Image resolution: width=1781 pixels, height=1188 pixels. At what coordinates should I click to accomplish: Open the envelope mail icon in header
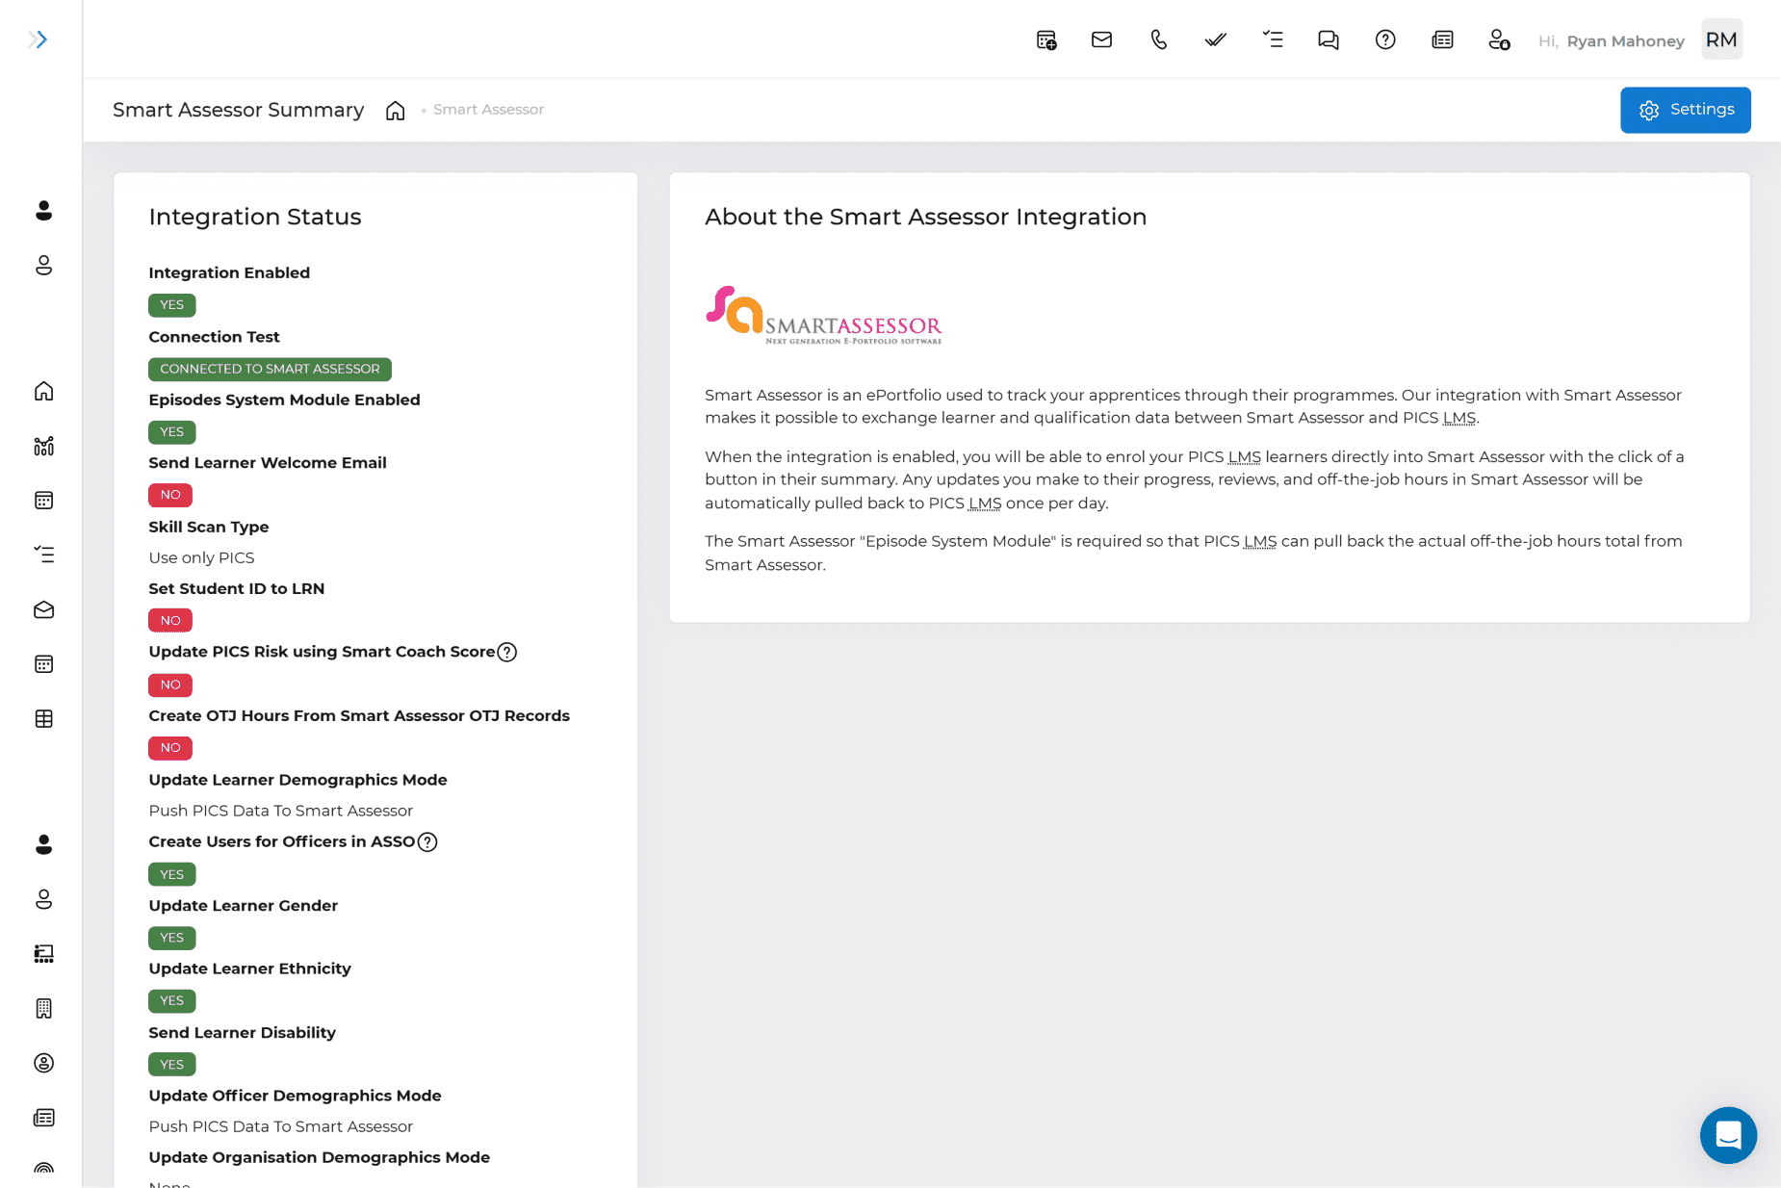pos(1101,39)
